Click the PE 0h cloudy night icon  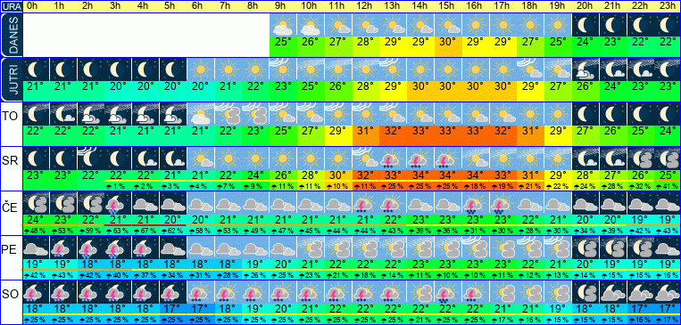(36, 247)
